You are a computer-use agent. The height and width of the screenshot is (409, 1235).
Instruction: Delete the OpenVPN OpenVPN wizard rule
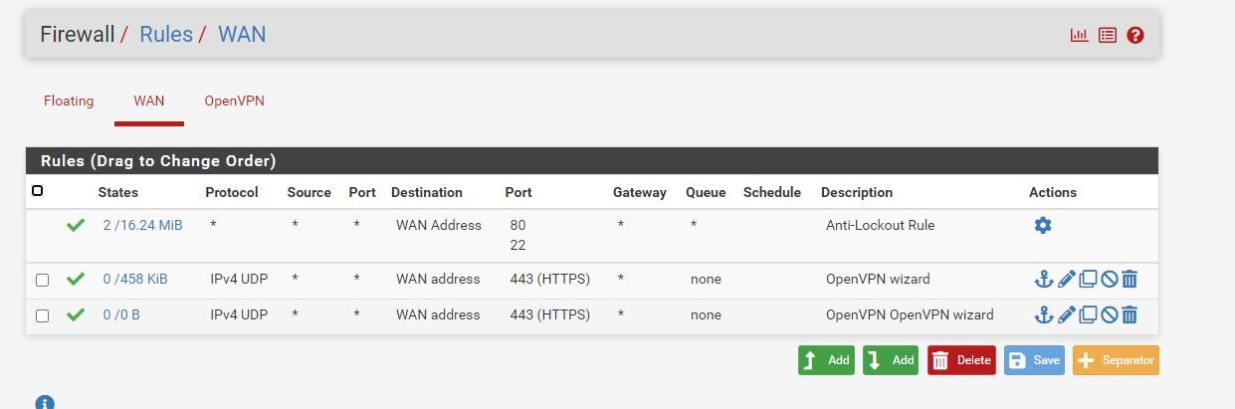point(1130,315)
